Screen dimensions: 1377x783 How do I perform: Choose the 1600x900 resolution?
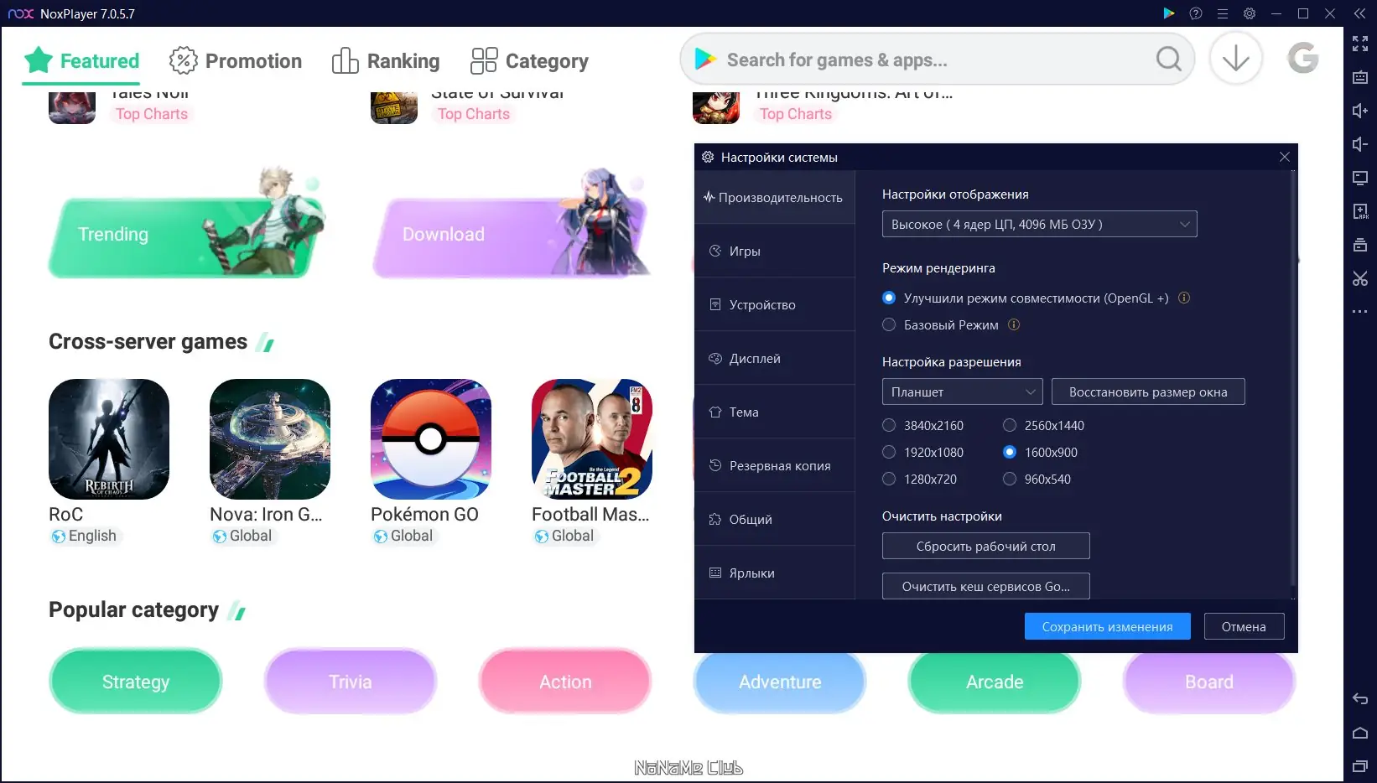[x=1010, y=452]
